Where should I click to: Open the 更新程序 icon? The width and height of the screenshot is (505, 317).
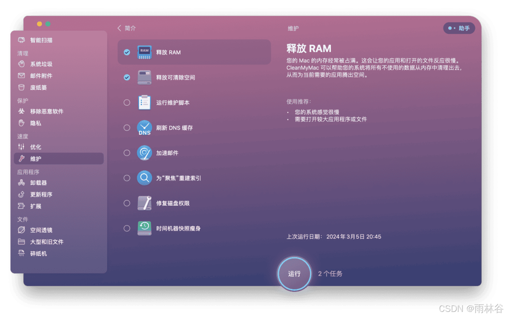[x=22, y=195]
